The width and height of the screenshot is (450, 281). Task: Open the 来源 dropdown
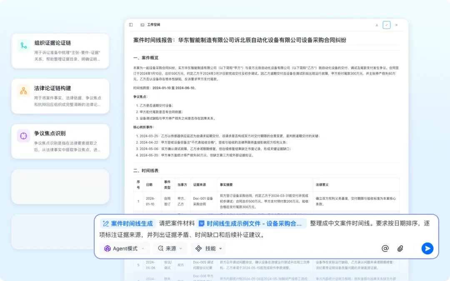click(170, 249)
